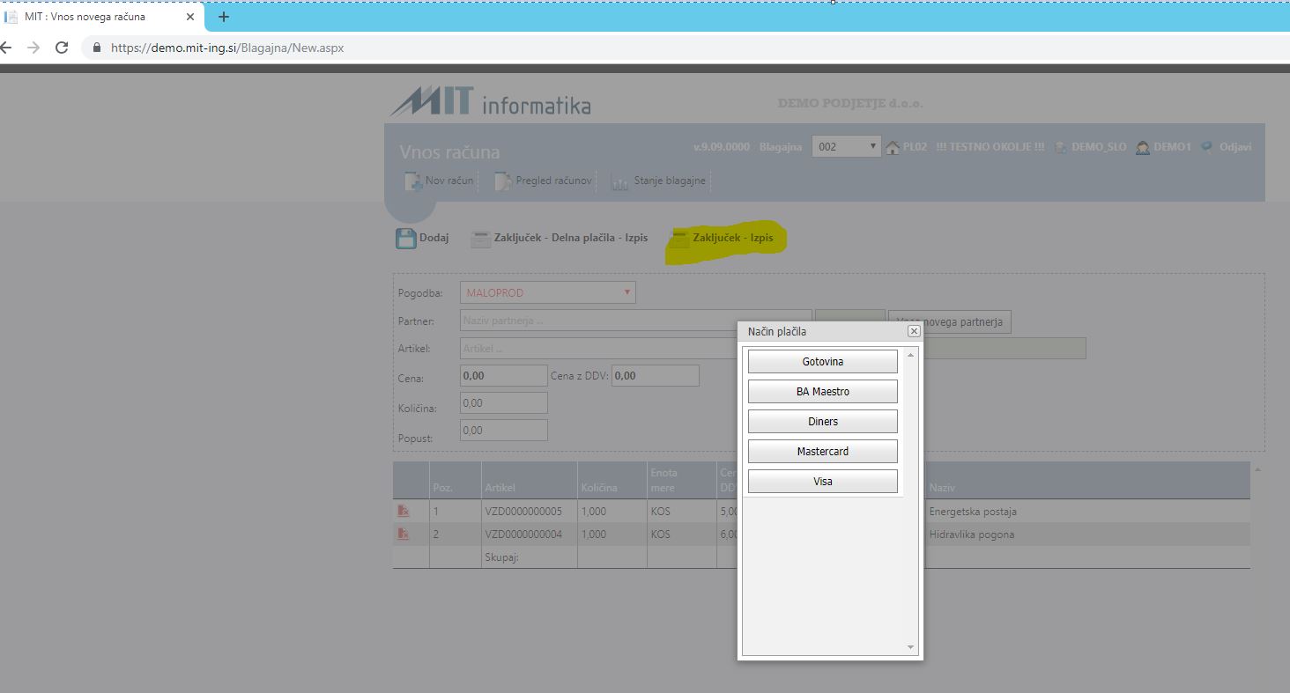The width and height of the screenshot is (1290, 693).
Task: Open Pregled računov menu item
Action: pyautogui.click(x=543, y=181)
